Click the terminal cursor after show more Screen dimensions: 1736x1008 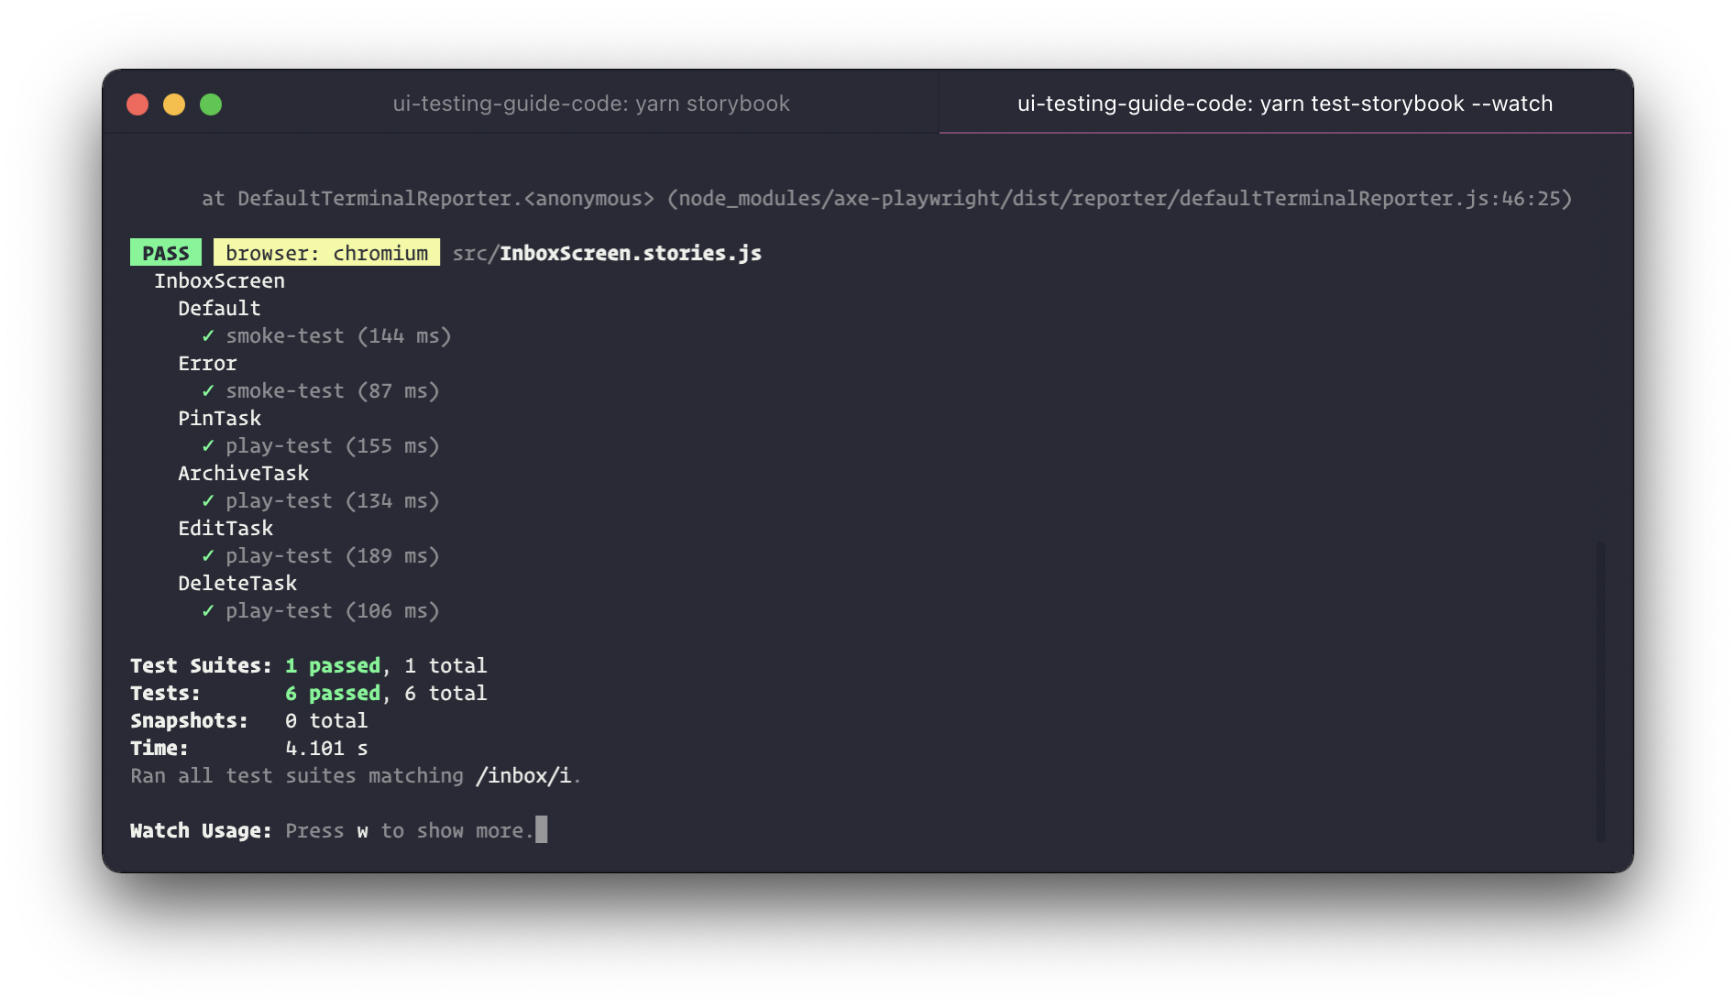pyautogui.click(x=542, y=830)
